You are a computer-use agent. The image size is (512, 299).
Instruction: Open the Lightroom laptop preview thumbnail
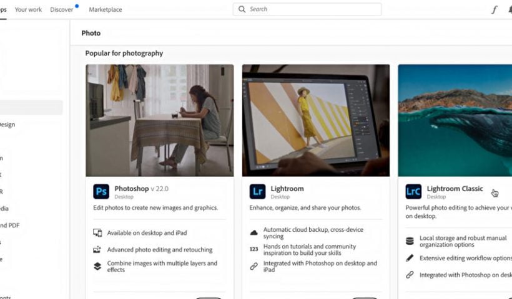pos(316,120)
